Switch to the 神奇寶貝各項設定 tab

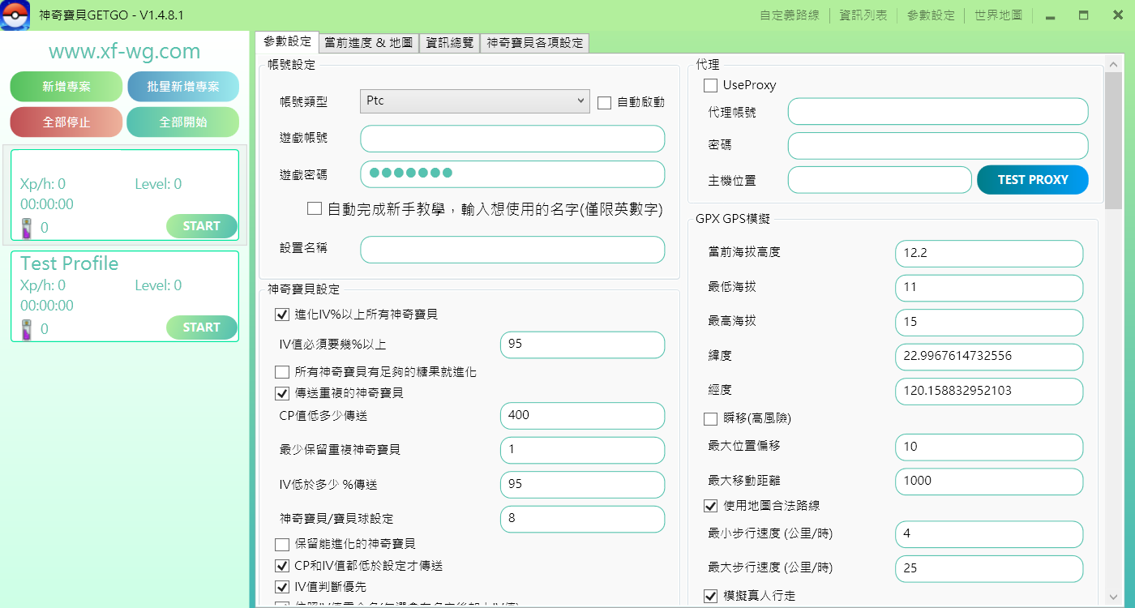pyautogui.click(x=535, y=43)
